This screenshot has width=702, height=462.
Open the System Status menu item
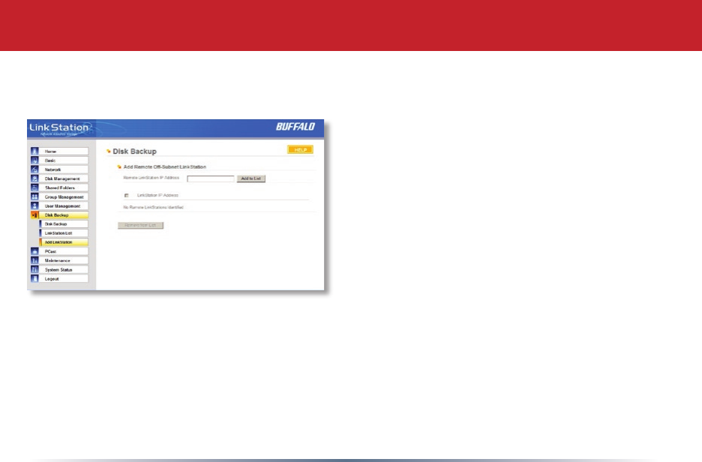pyautogui.click(x=64, y=269)
